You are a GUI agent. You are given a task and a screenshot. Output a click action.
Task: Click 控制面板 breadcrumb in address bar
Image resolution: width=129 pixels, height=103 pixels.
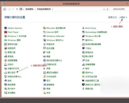(29, 9)
